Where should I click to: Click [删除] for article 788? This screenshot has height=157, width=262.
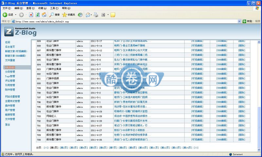pos(242,139)
